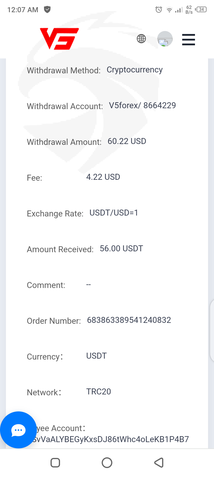The height and width of the screenshot is (477, 214).
Task: Tap the alarm icon in status bar
Action: 159,10
